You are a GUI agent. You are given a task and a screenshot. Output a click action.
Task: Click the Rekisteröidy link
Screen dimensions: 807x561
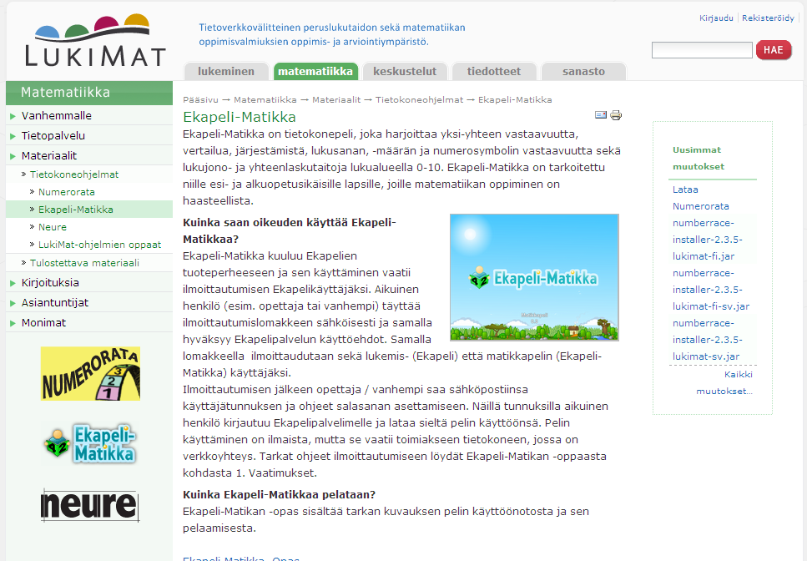[768, 18]
